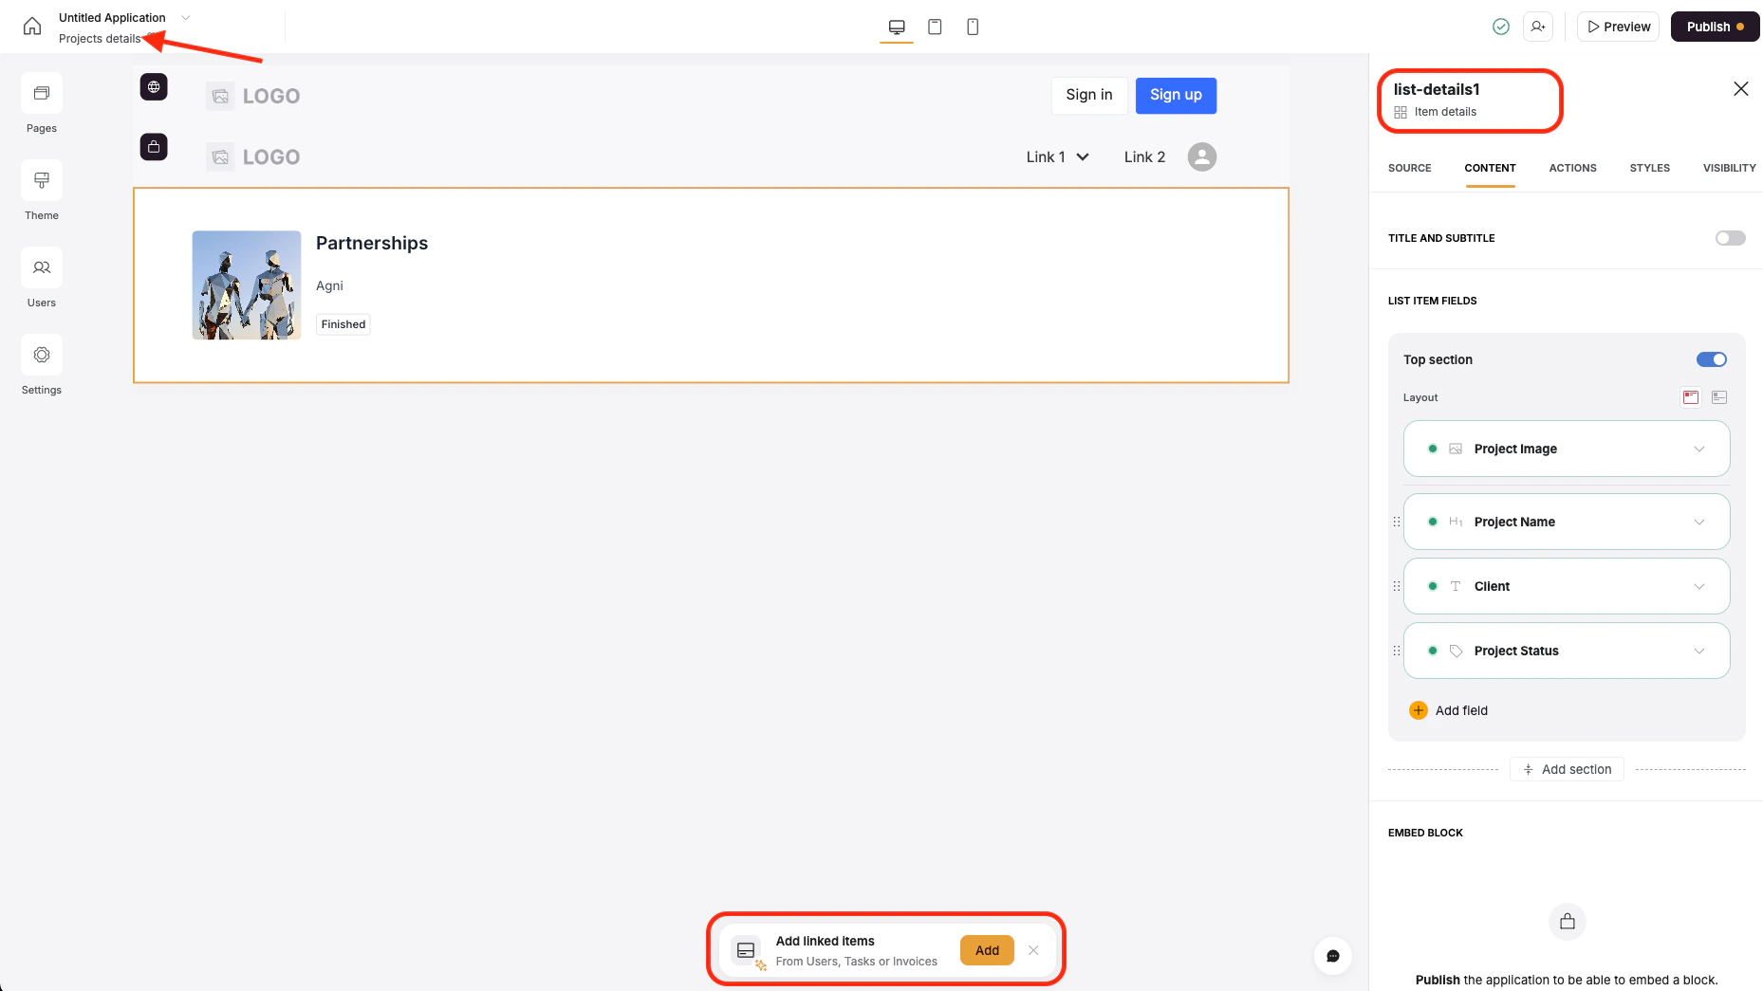The image size is (1763, 991).
Task: Open the Link 1 dropdown menu
Action: (x=1057, y=156)
